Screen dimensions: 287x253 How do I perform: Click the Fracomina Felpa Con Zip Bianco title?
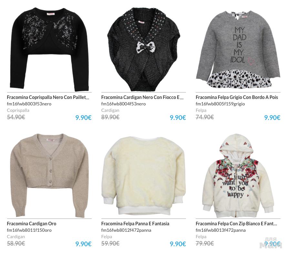pyautogui.click(x=236, y=224)
